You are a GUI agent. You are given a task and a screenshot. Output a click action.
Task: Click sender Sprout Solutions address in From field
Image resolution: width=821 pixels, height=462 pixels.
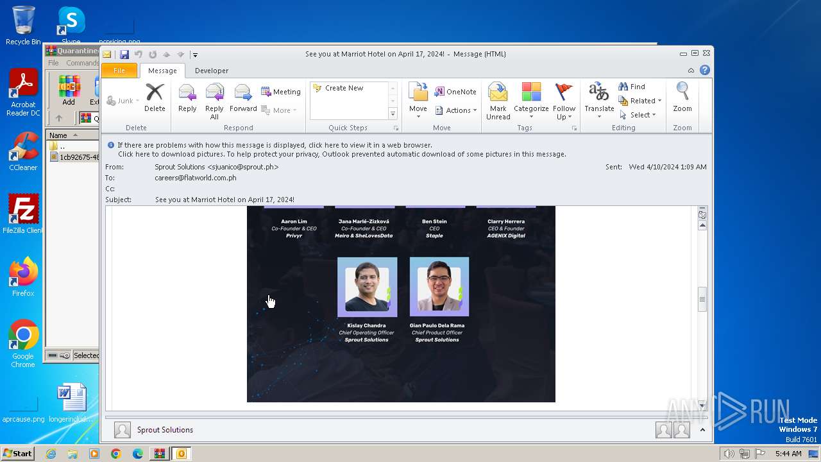[x=217, y=167]
